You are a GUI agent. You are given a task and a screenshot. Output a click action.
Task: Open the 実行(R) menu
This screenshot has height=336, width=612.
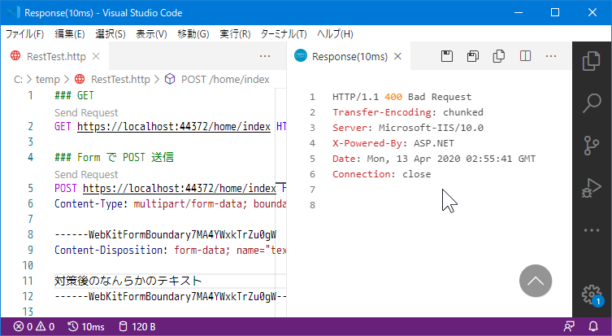pos(235,34)
